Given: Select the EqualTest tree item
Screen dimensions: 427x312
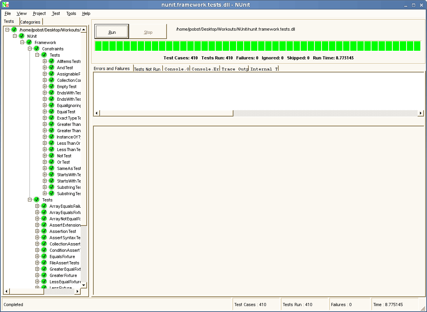Looking at the screenshot, I should [66, 112].
